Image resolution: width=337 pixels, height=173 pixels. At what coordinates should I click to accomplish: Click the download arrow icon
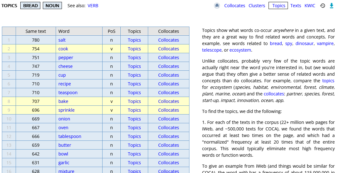pyautogui.click(x=332, y=6)
